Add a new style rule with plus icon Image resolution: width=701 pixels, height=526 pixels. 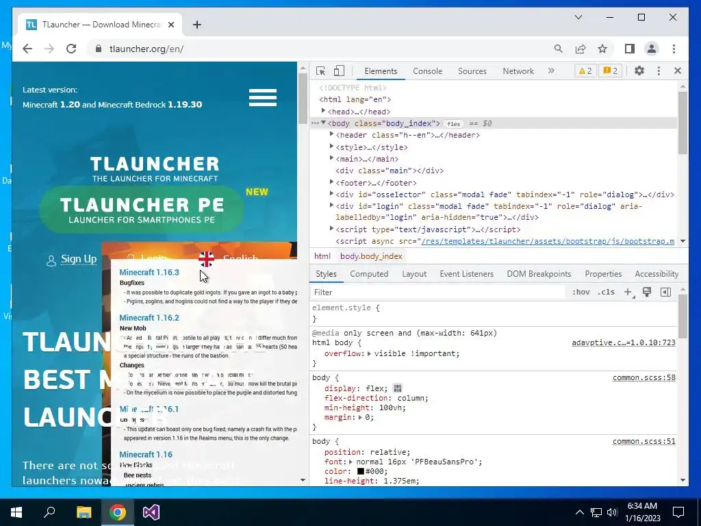pos(628,292)
